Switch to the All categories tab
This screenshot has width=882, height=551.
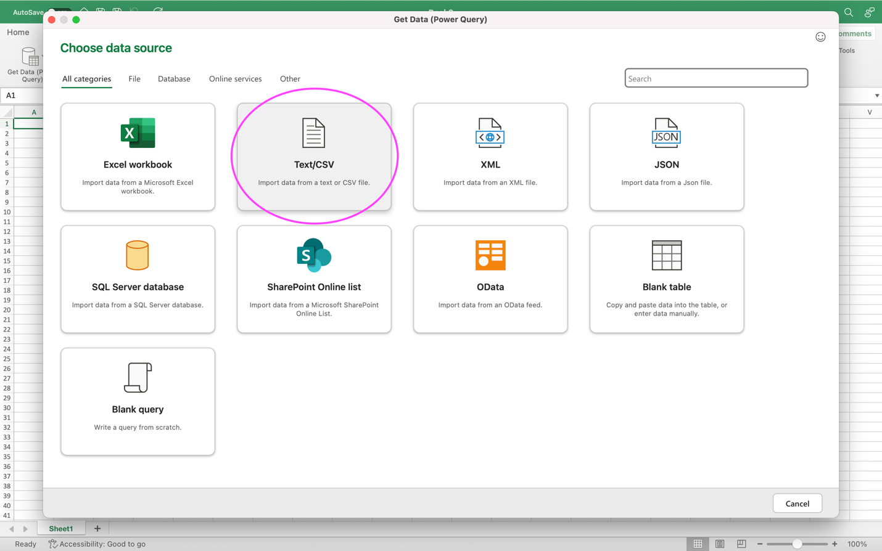[87, 79]
